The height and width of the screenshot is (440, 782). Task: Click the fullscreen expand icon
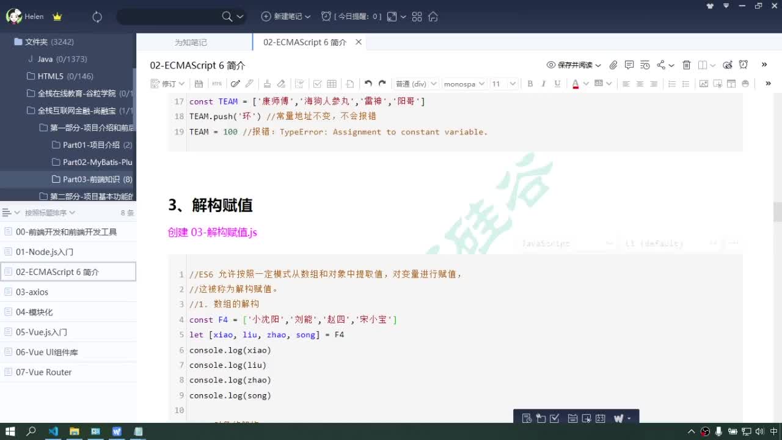tap(392, 16)
